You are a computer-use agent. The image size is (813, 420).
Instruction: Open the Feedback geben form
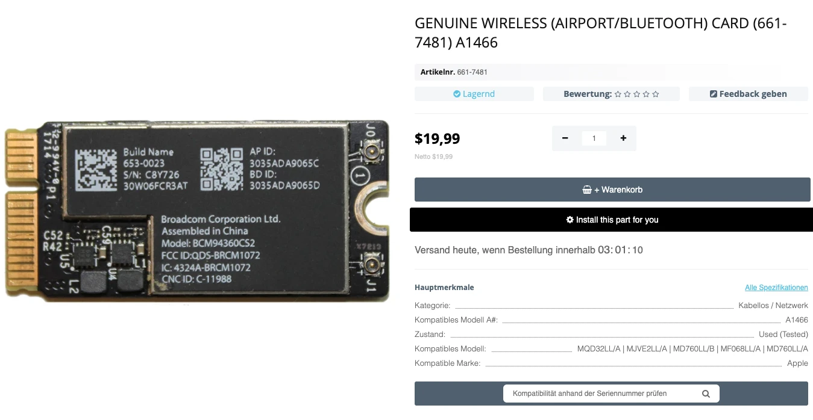tap(748, 94)
